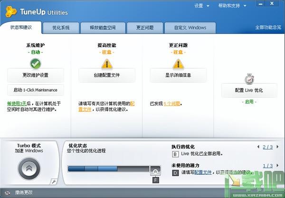Open the 5 个问题 link
Image resolution: width=285 pixels, height=198 pixels.
[172, 104]
